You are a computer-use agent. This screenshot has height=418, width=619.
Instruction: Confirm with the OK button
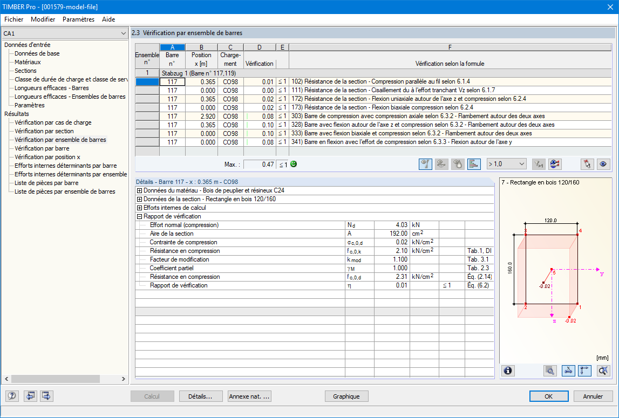(x=549, y=396)
